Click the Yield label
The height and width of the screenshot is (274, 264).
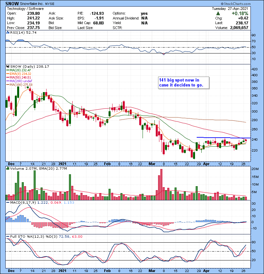tap(117, 23)
